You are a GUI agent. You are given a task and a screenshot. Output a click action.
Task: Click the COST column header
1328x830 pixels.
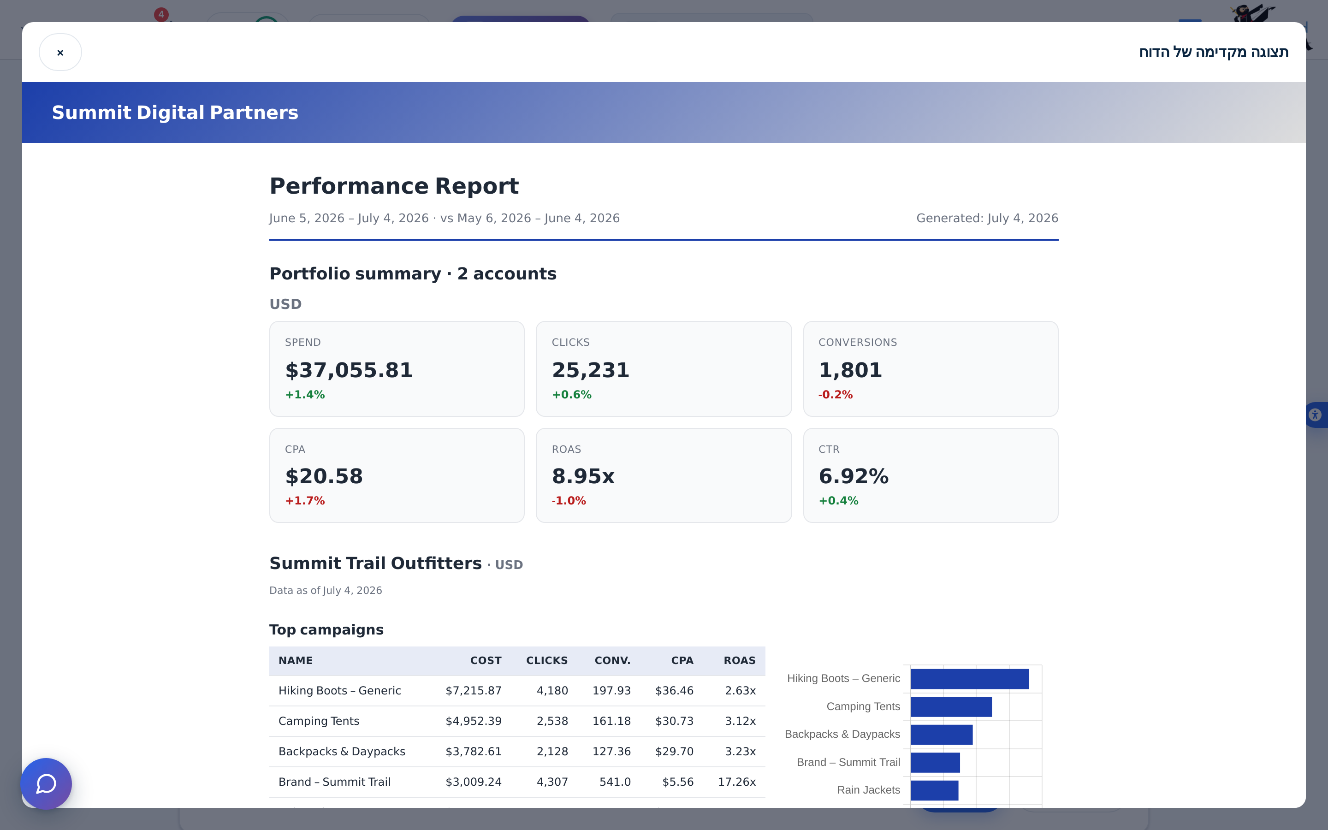(x=486, y=660)
